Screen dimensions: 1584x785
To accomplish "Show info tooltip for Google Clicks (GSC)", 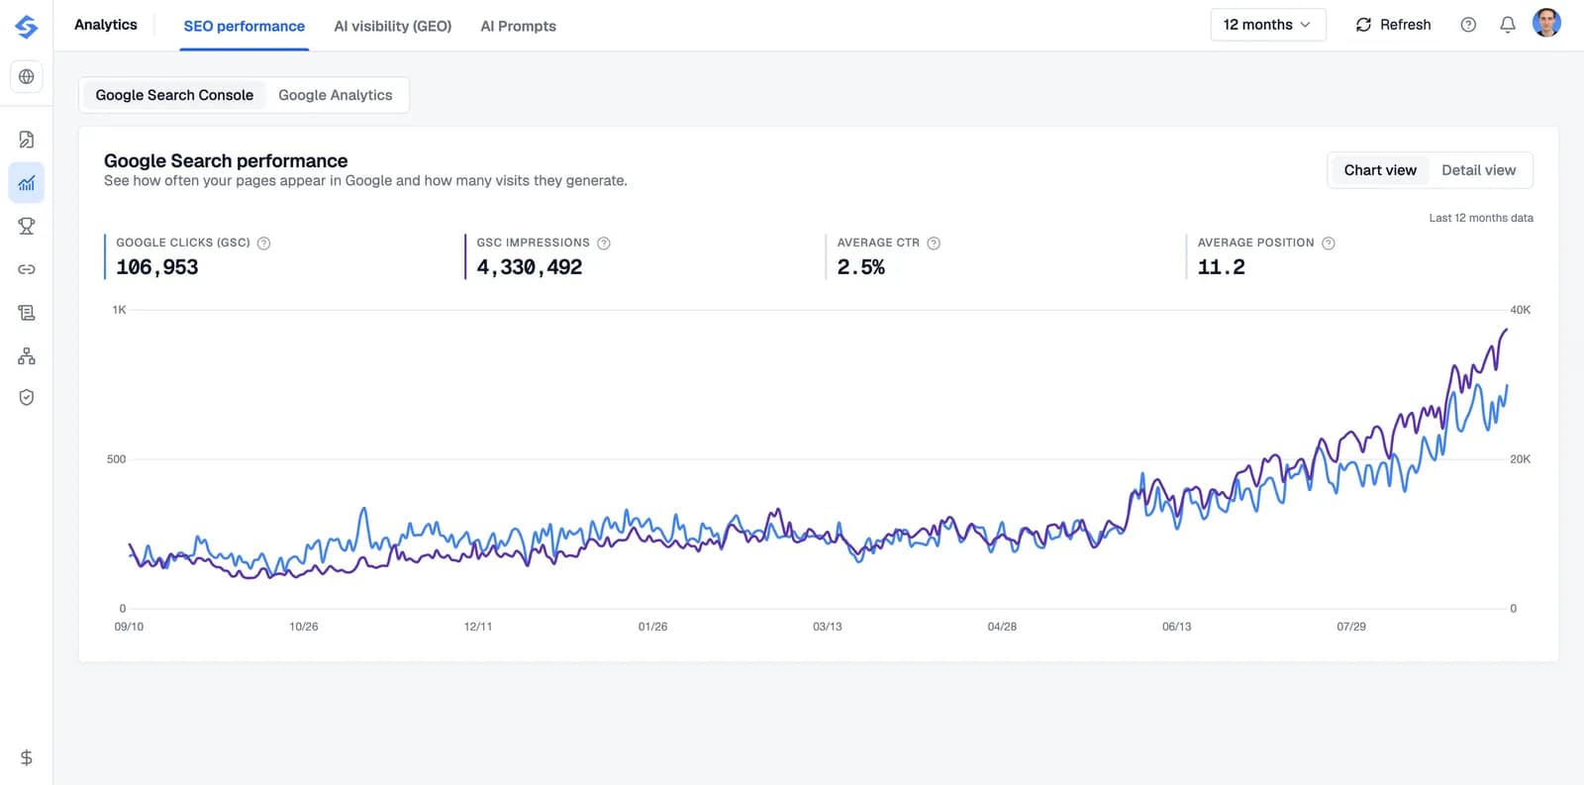I will tap(264, 244).
